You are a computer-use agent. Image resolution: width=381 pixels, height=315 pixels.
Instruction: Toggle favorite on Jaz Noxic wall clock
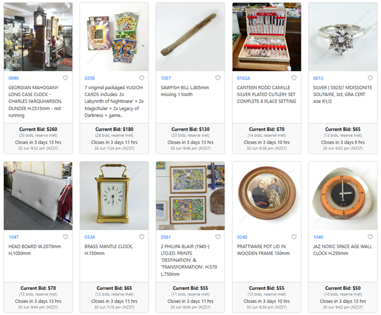370,237
